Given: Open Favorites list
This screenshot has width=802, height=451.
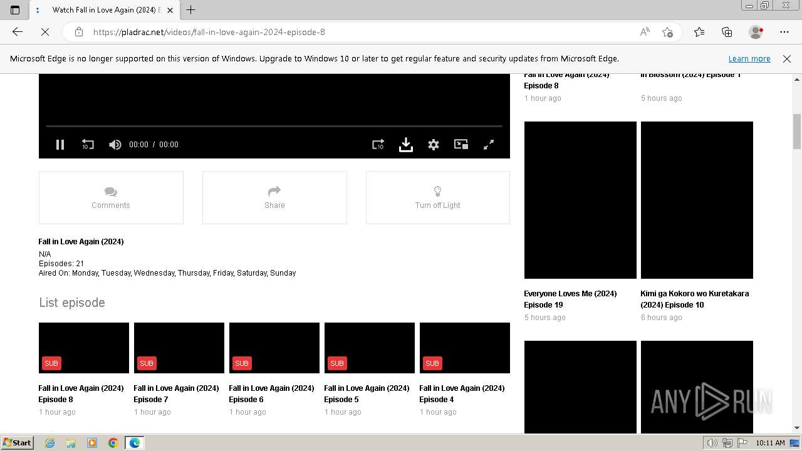Looking at the screenshot, I should pyautogui.click(x=699, y=32).
